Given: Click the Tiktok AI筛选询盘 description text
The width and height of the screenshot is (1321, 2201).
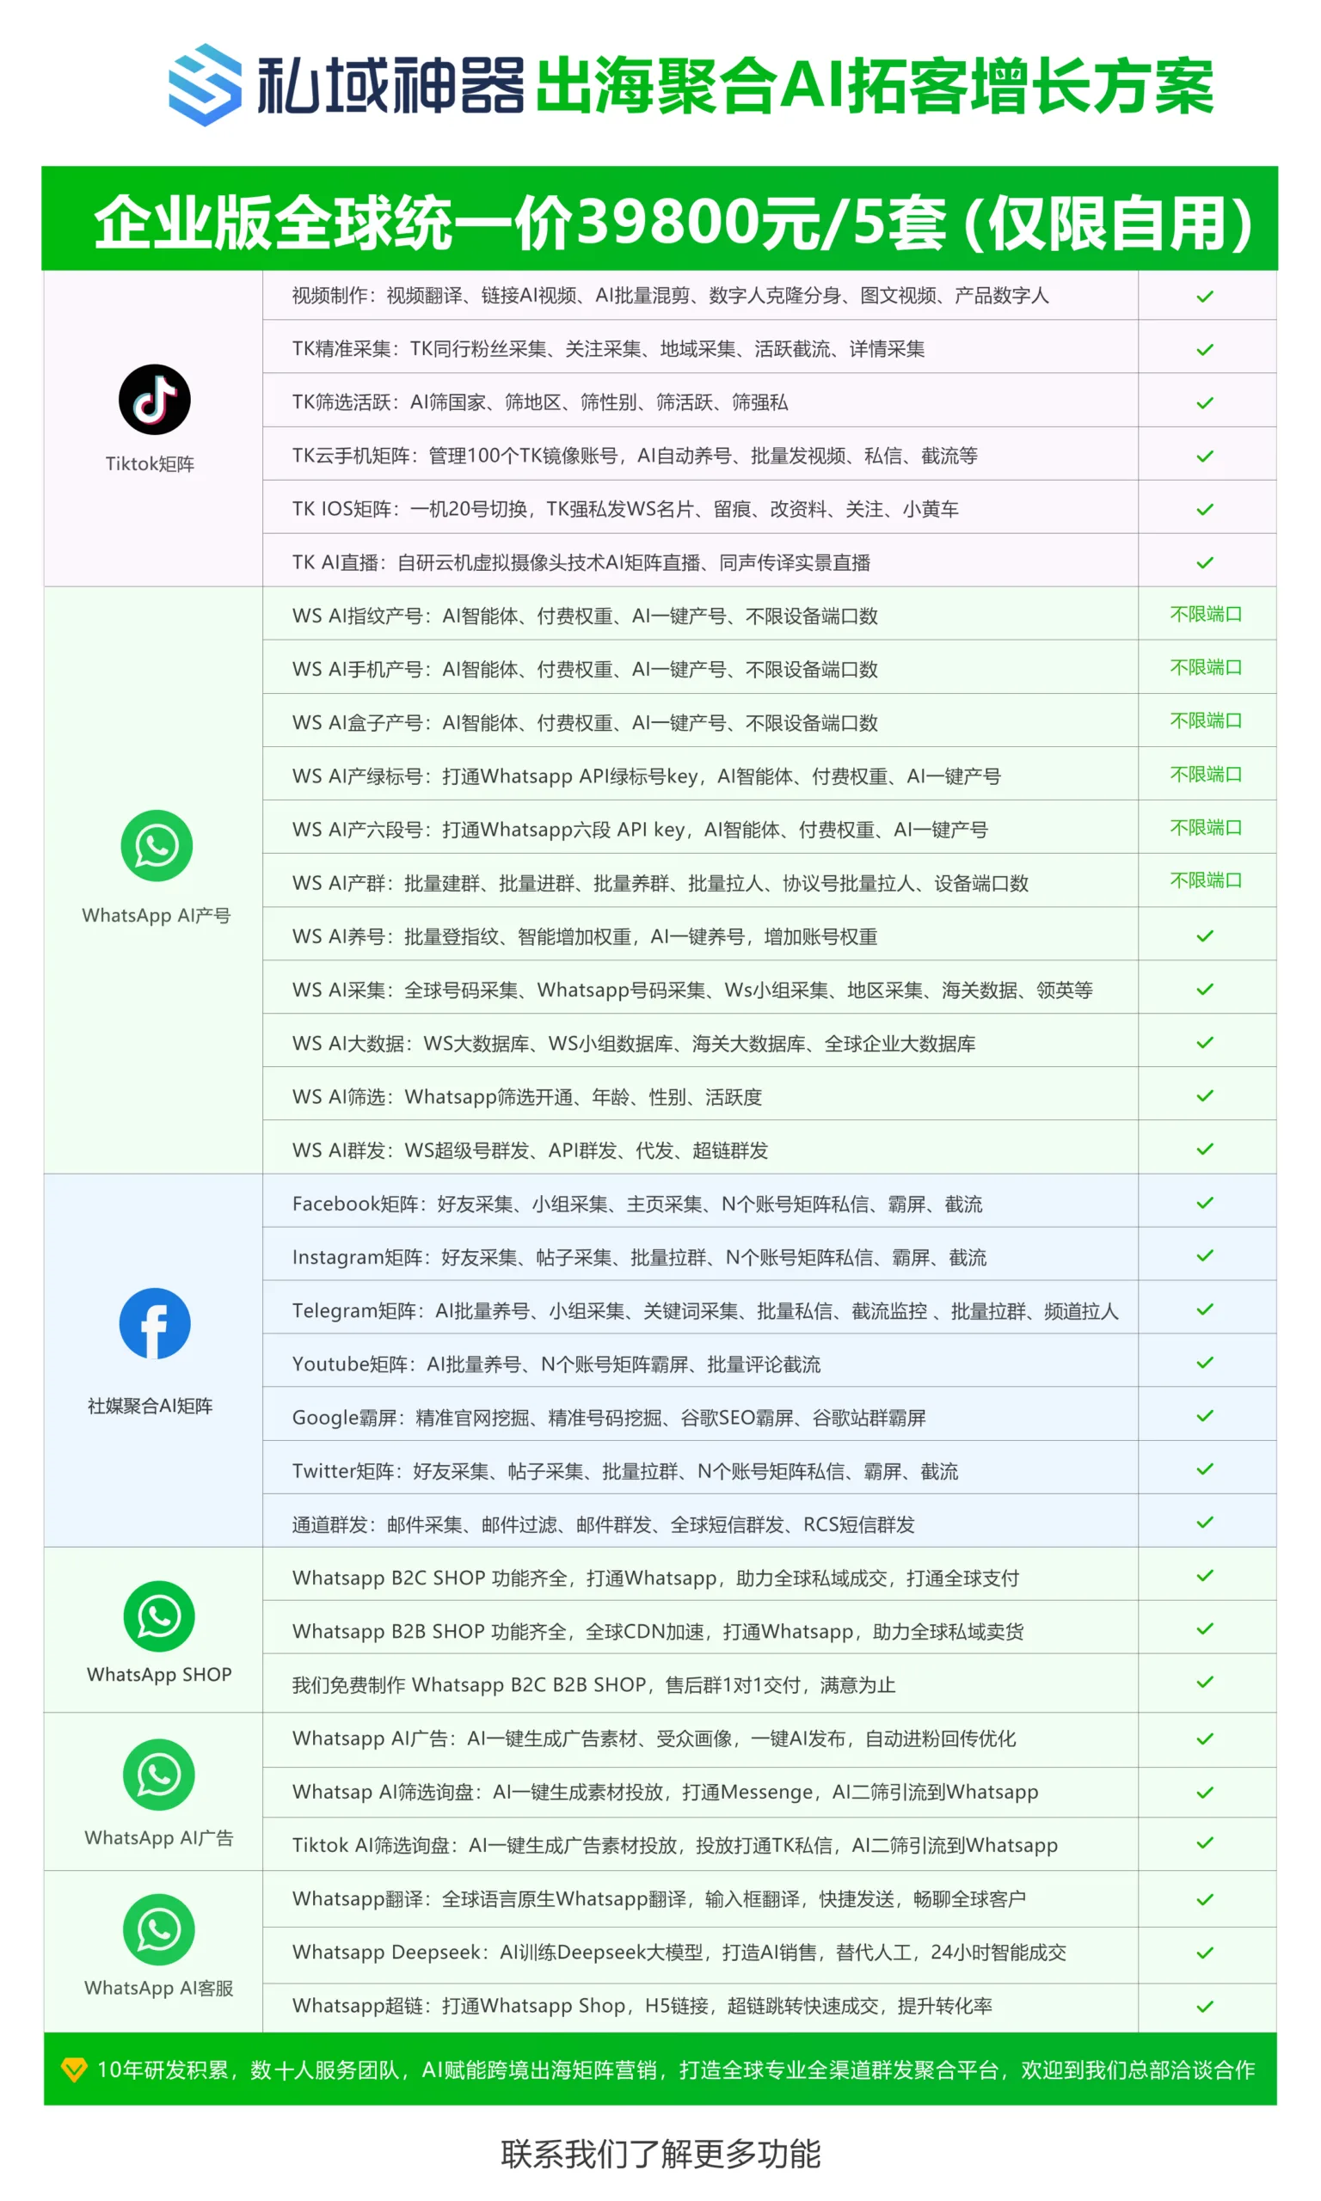Looking at the screenshot, I should (675, 1845).
